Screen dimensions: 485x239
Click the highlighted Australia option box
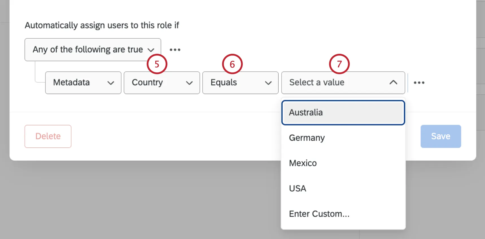click(343, 112)
